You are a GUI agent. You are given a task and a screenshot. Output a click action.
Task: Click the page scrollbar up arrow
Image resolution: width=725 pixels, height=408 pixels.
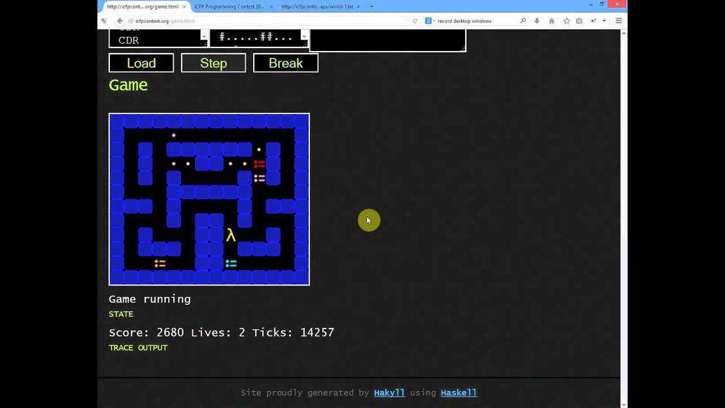(x=624, y=33)
